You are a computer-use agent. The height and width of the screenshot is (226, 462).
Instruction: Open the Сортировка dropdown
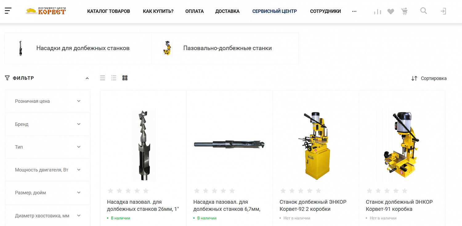pos(429,78)
